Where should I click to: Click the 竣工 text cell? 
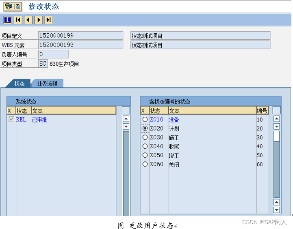[x=174, y=155]
